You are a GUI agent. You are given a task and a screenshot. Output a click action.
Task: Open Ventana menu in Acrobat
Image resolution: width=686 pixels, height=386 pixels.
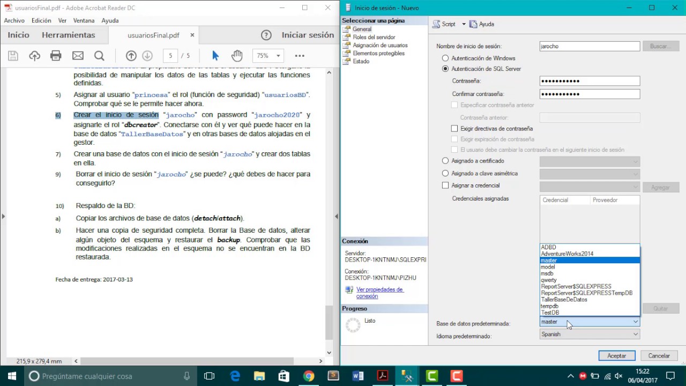84,20
